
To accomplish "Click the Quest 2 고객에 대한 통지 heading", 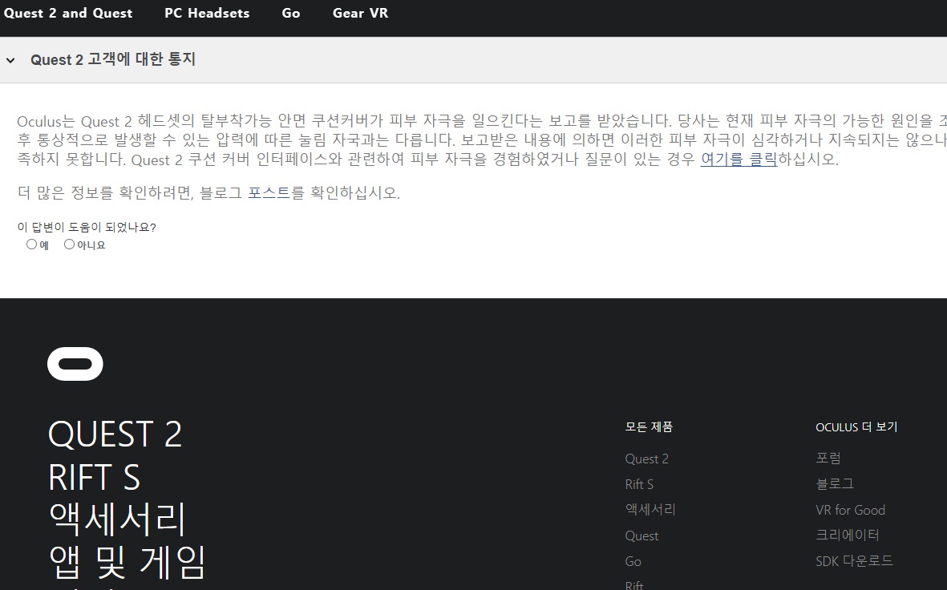I will (113, 59).
